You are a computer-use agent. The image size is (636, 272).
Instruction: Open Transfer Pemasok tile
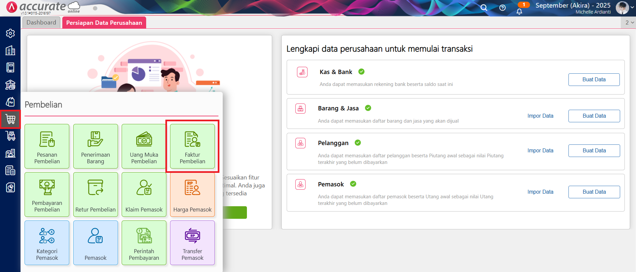tap(192, 243)
